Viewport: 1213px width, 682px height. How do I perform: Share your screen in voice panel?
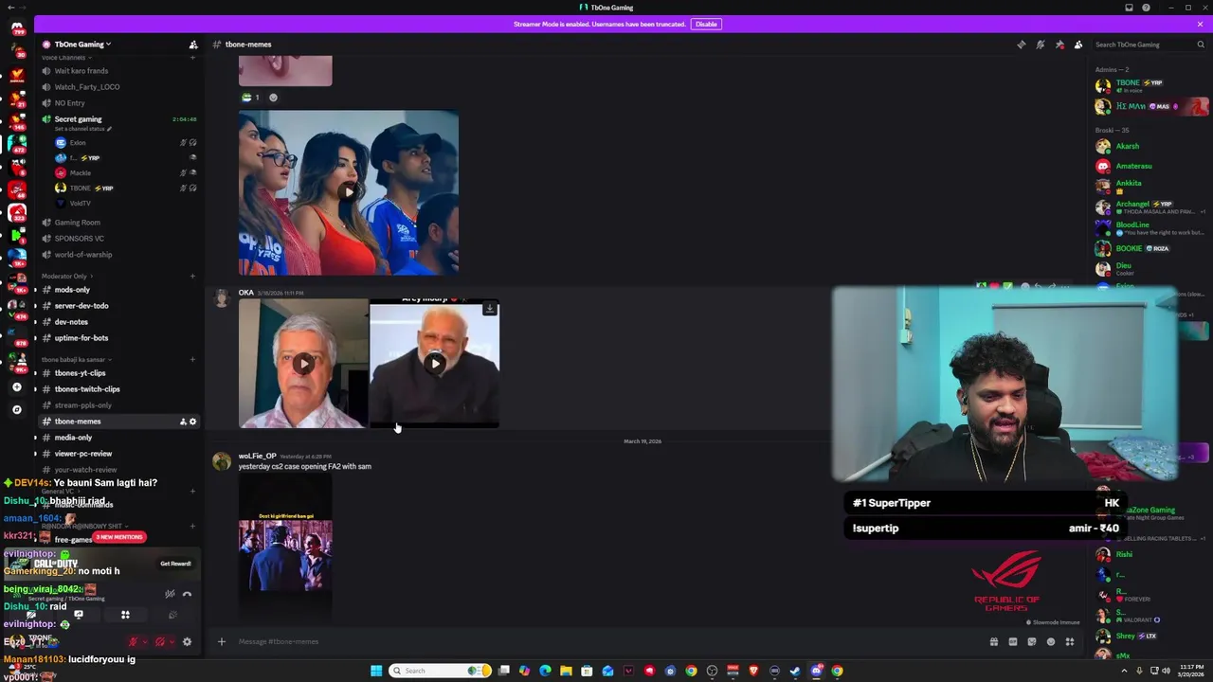pos(79,615)
